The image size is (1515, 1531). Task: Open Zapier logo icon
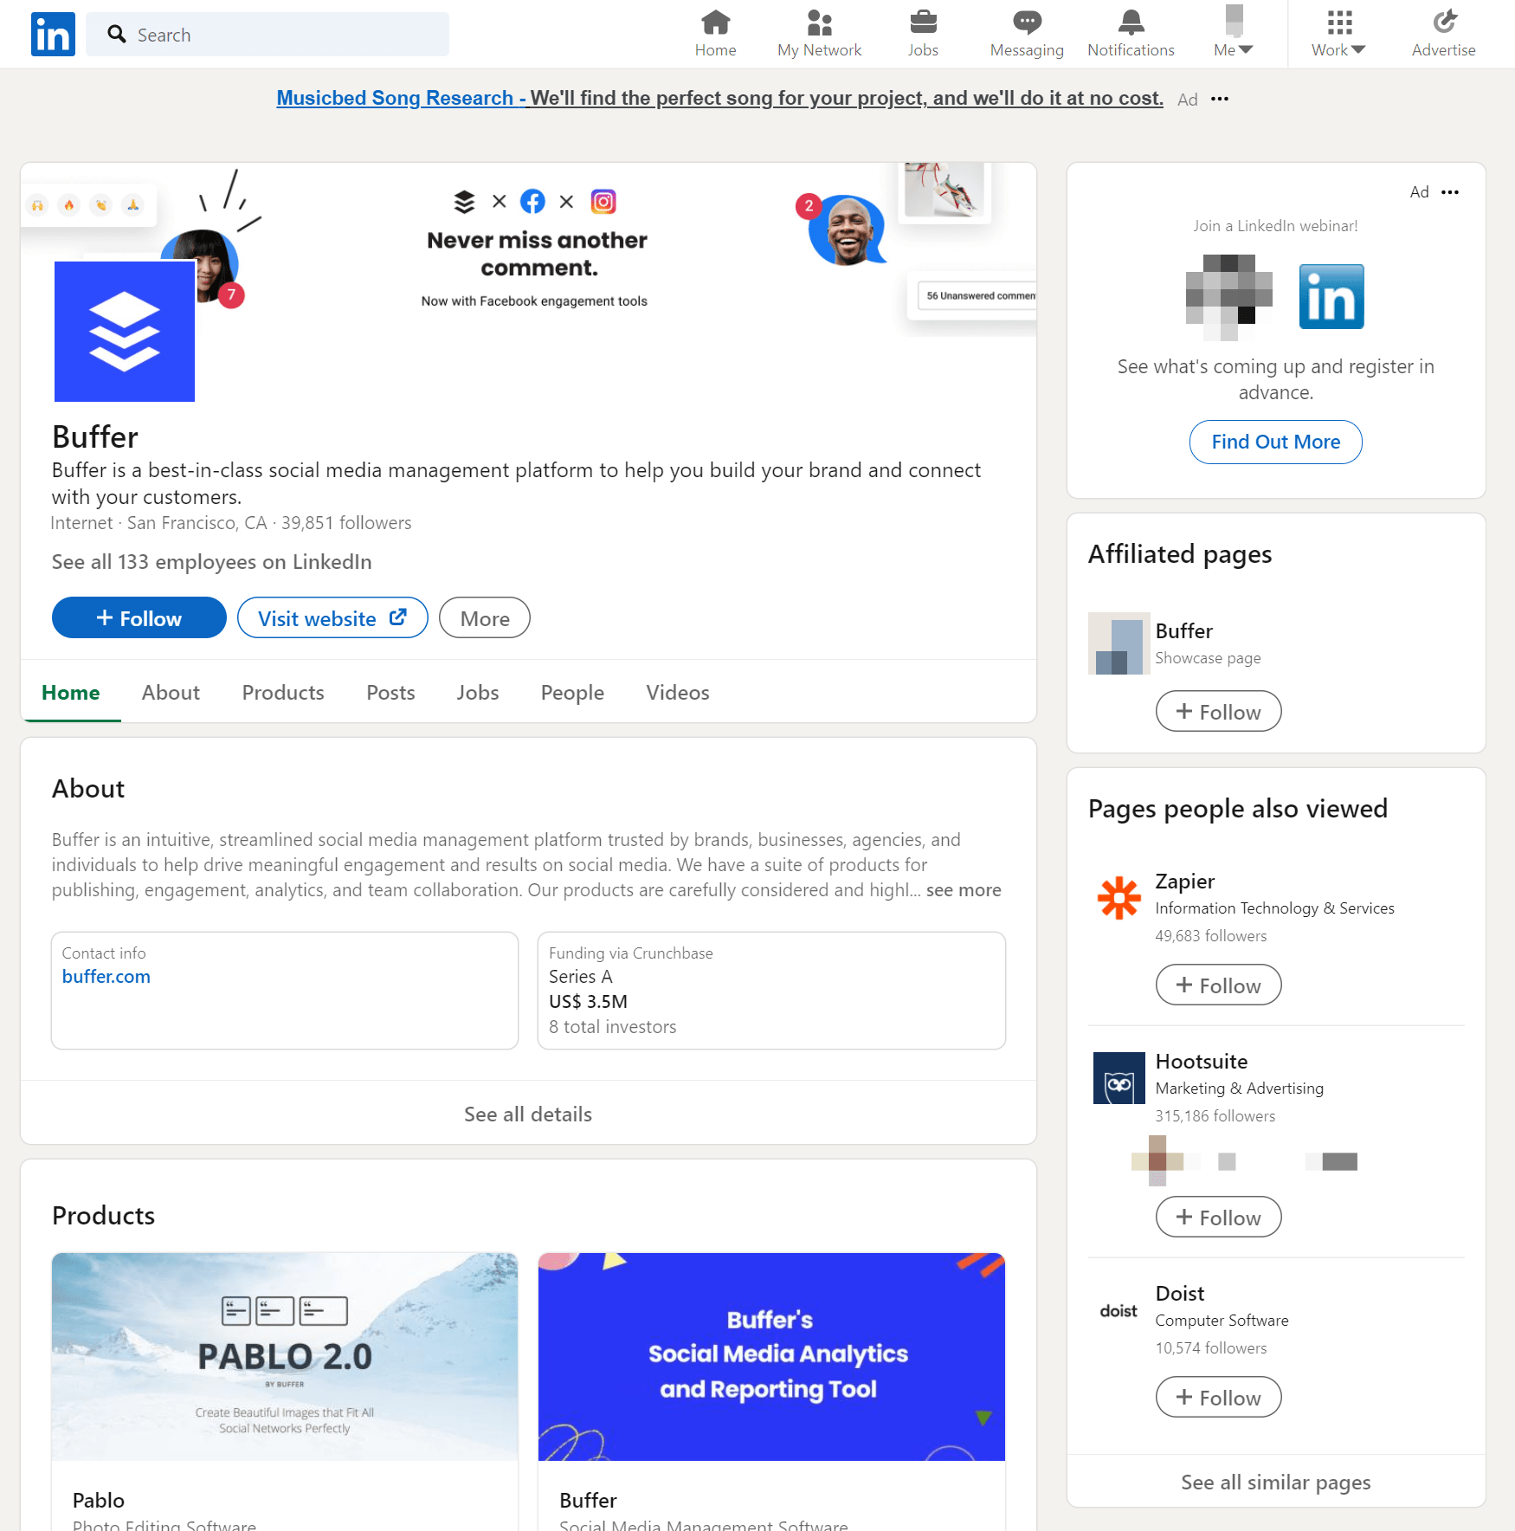click(1119, 897)
